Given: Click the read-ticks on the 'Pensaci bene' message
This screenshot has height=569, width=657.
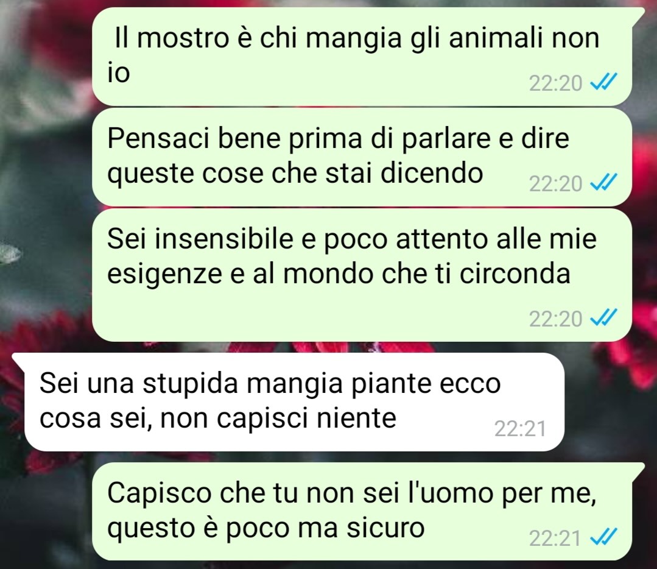Looking at the screenshot, I should [x=603, y=182].
